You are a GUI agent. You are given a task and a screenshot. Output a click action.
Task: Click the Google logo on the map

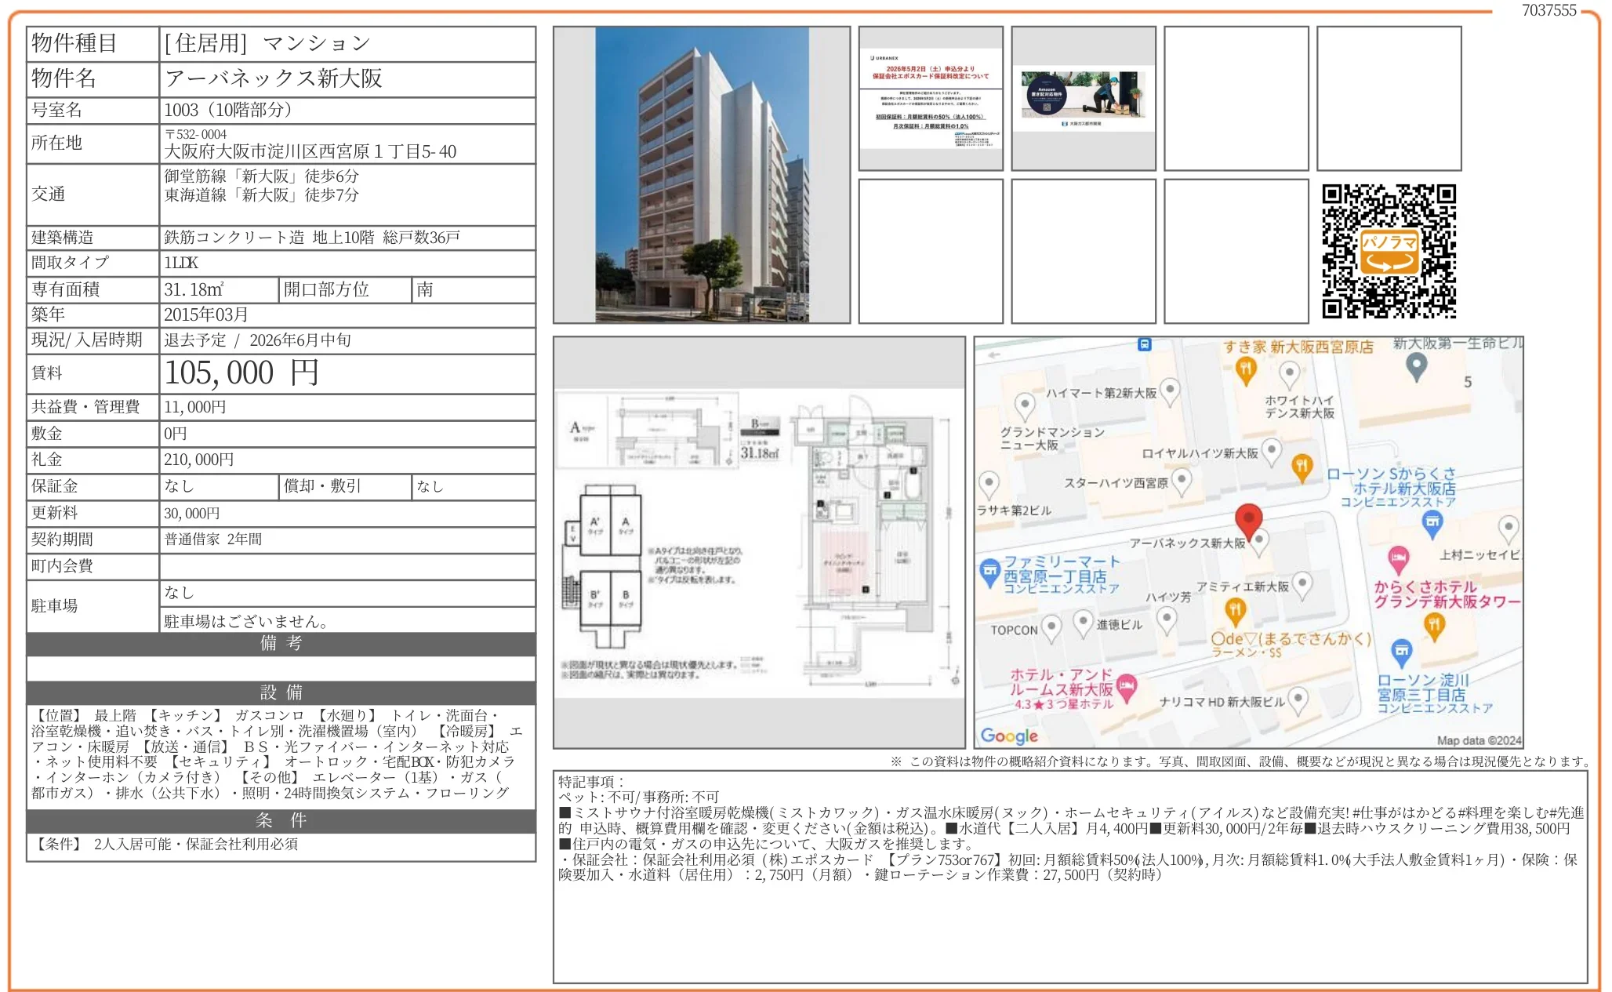click(x=1010, y=736)
